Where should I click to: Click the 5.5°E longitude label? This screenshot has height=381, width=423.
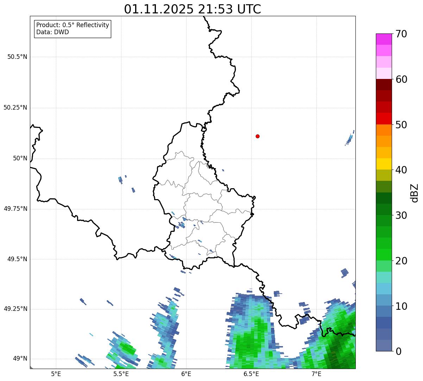coord(121,374)
